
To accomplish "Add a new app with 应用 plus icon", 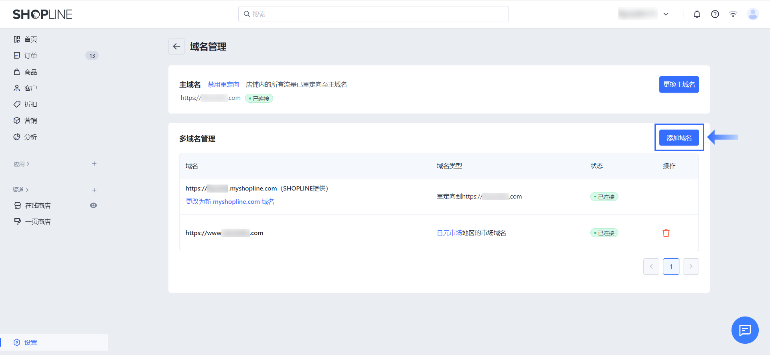I will coord(94,164).
